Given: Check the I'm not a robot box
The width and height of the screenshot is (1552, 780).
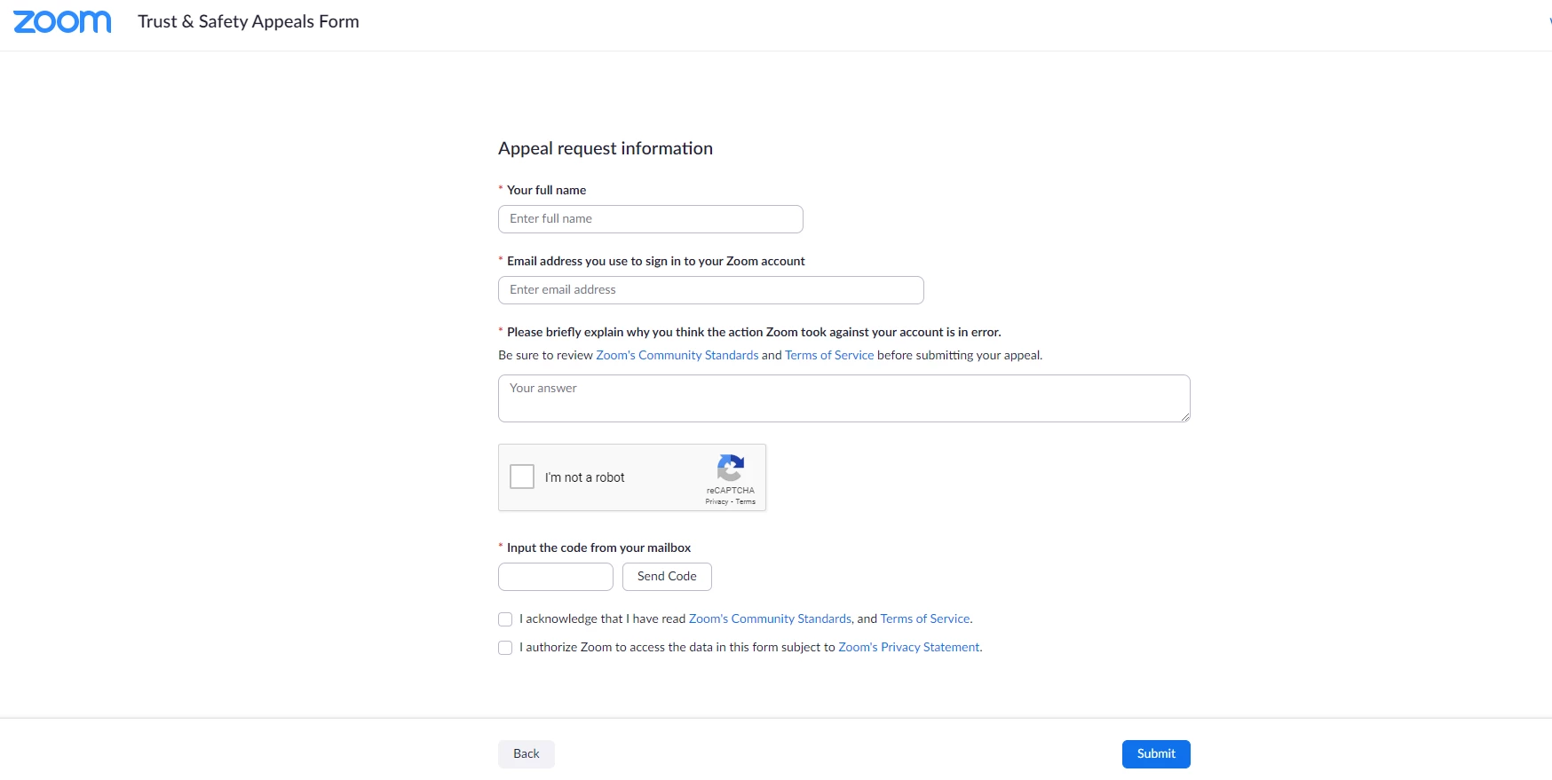Looking at the screenshot, I should [522, 477].
